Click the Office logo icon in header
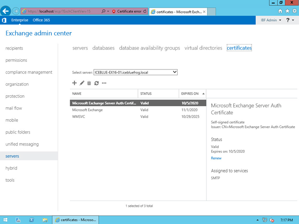 click(4, 20)
